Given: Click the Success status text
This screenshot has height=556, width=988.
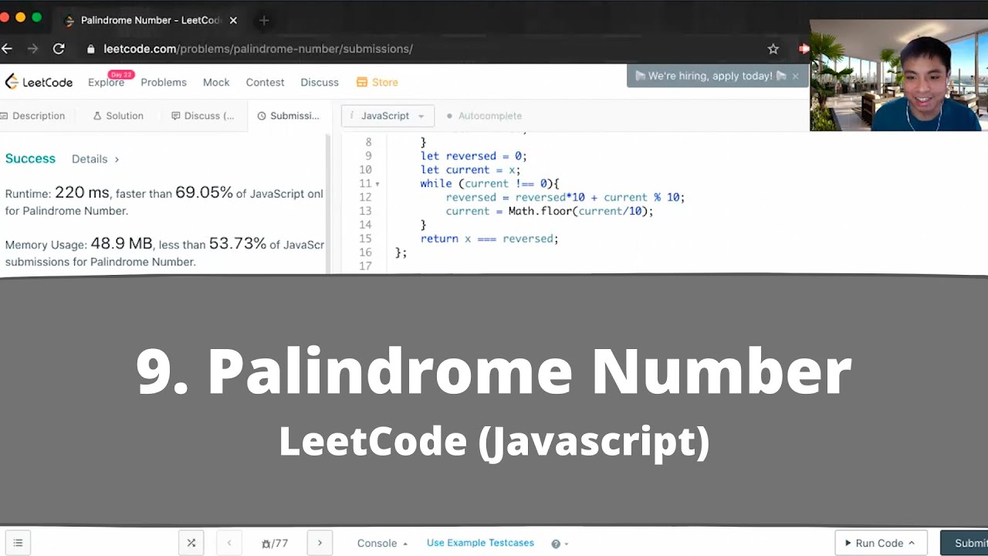Looking at the screenshot, I should pyautogui.click(x=30, y=158).
